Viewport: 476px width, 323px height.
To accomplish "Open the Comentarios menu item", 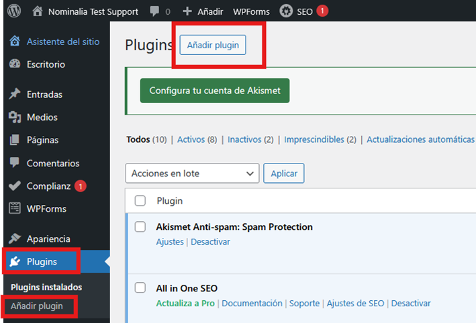I will coord(53,163).
